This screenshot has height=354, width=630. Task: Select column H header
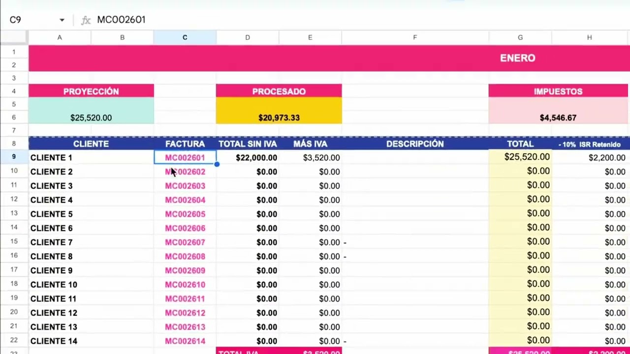589,37
